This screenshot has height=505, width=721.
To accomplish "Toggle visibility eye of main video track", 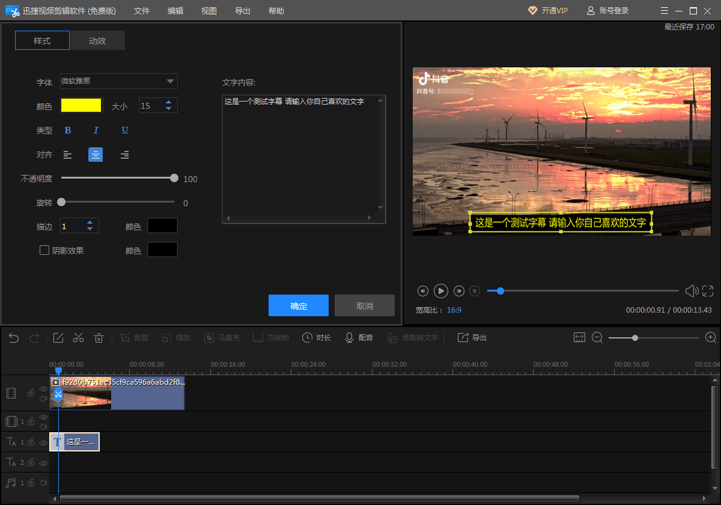I will 43,389.
